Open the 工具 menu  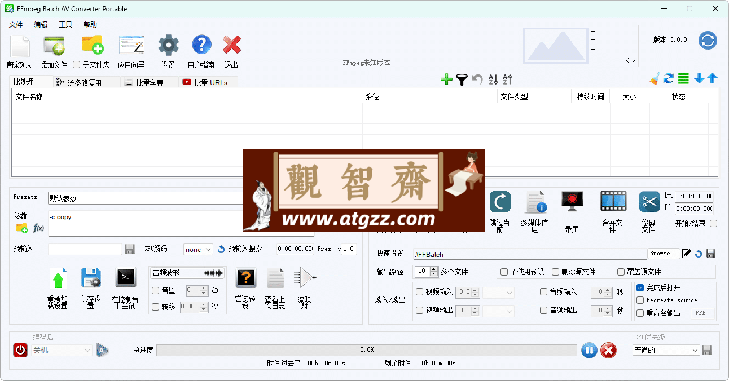pos(65,25)
